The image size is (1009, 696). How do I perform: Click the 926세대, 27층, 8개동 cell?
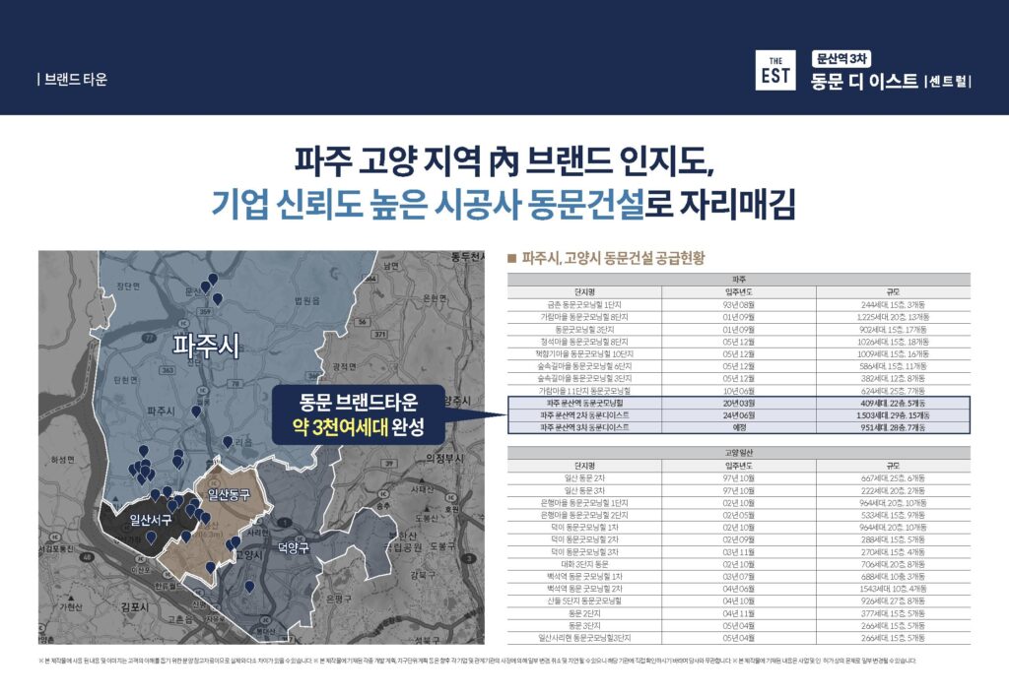click(893, 601)
